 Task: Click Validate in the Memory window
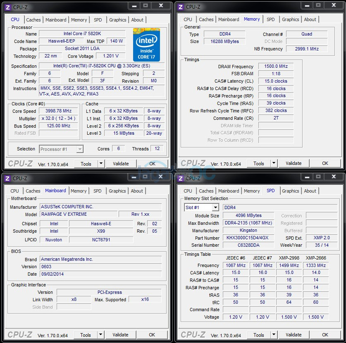[294, 163]
